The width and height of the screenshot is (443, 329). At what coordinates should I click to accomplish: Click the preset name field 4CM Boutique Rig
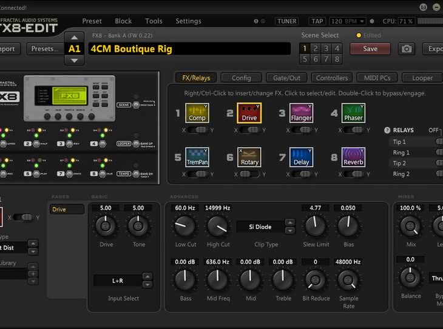click(x=189, y=49)
